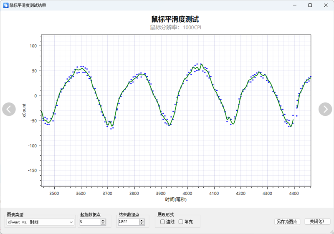This screenshot has width=334, height=234.
Task: Go to the next chart with right arrow
Action: pos(325,109)
